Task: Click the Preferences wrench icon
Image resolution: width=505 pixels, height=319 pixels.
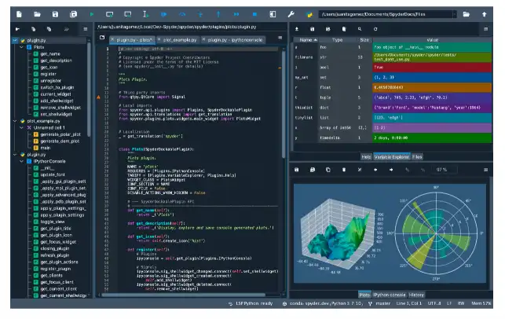Action: tap(291, 14)
